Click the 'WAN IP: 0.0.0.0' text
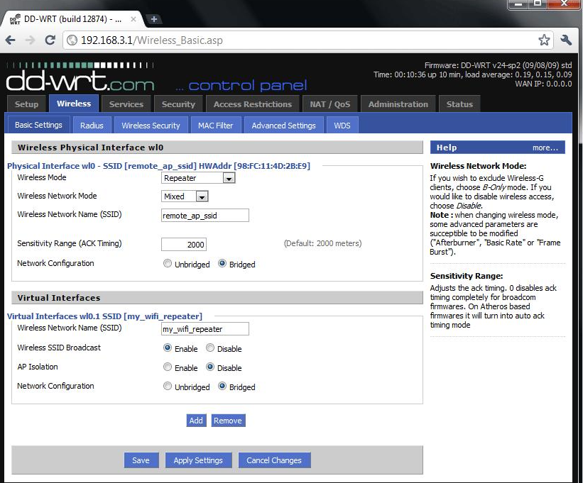 point(543,84)
